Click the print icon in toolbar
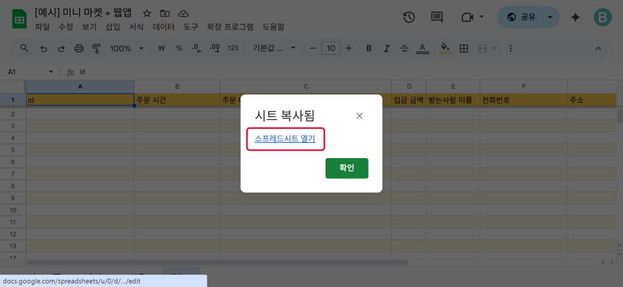The height and width of the screenshot is (287, 623). click(78, 48)
